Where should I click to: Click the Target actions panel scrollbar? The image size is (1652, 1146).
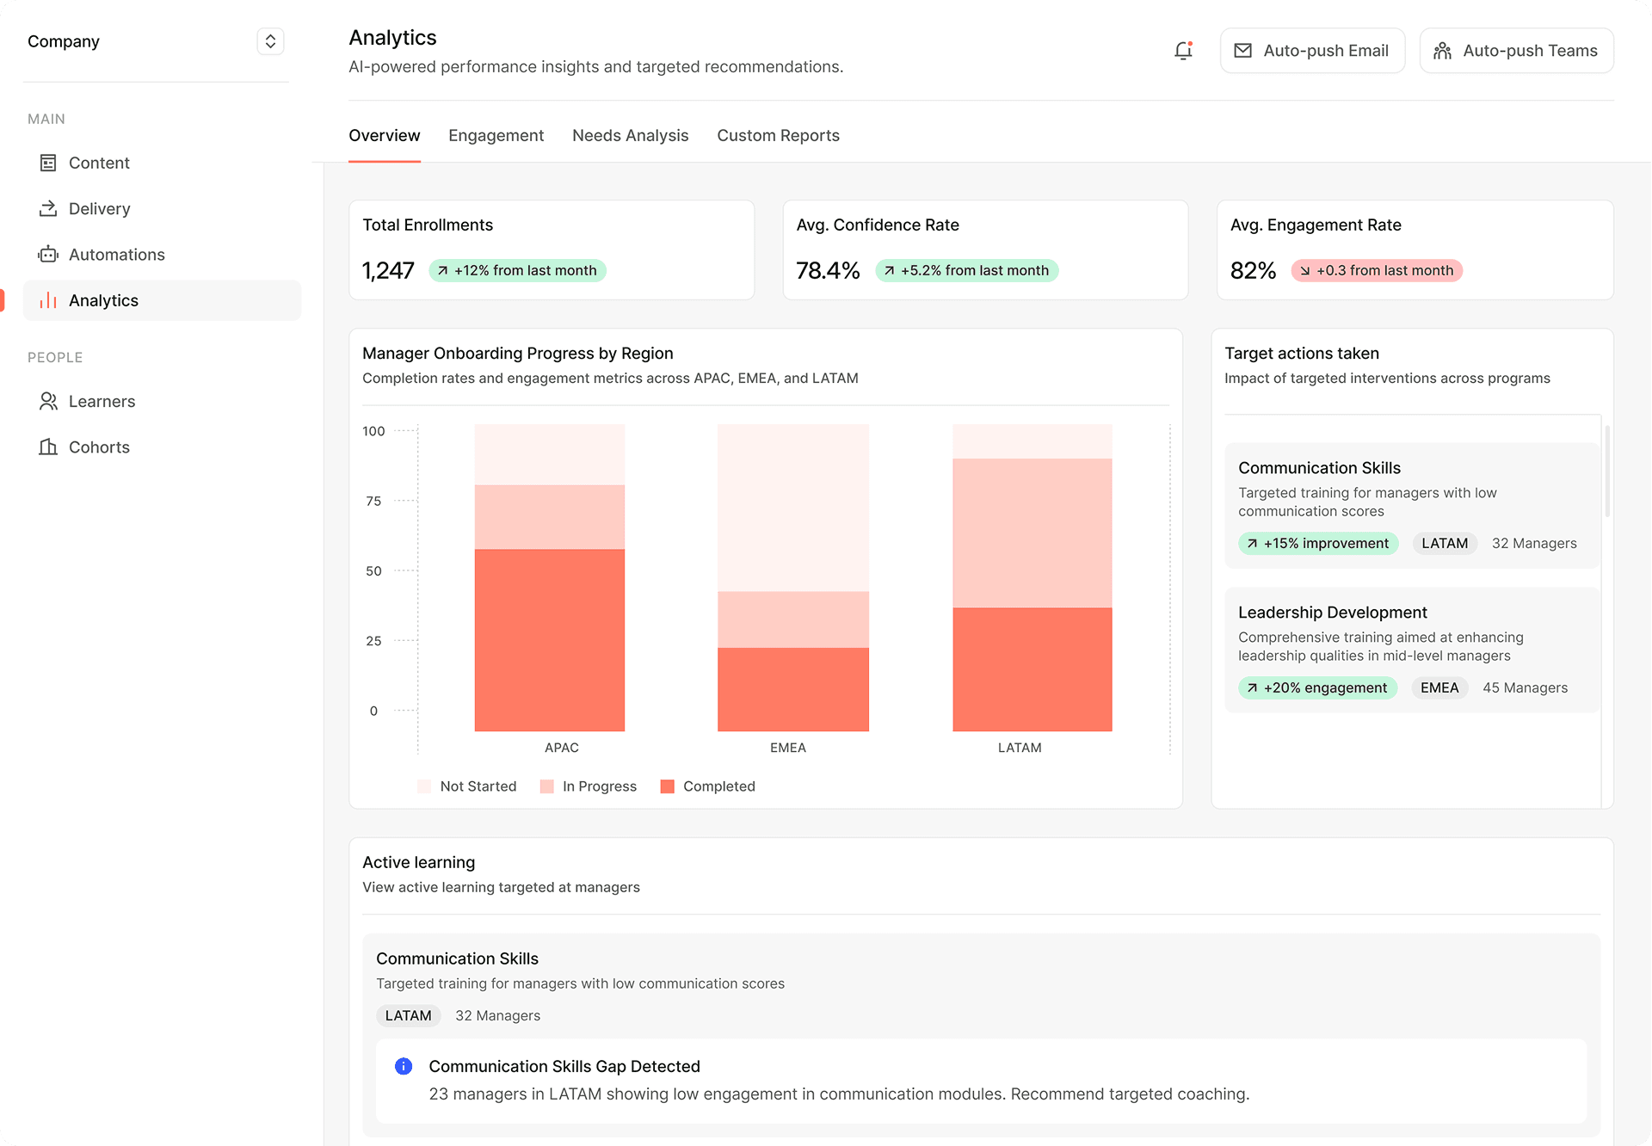click(1606, 471)
